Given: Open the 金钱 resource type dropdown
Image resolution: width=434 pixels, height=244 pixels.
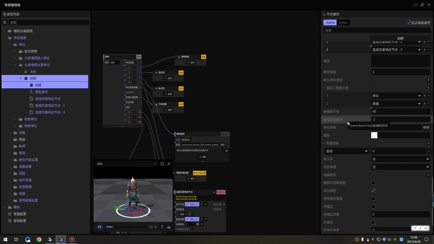Looking at the screenshot, I should click(346, 151).
